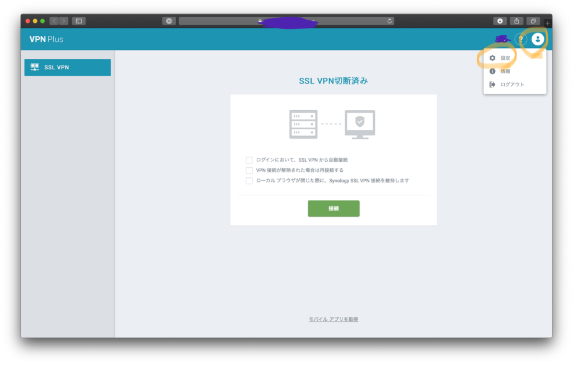Click the Safari share icon
Screen dimensions: 573x365
point(516,21)
